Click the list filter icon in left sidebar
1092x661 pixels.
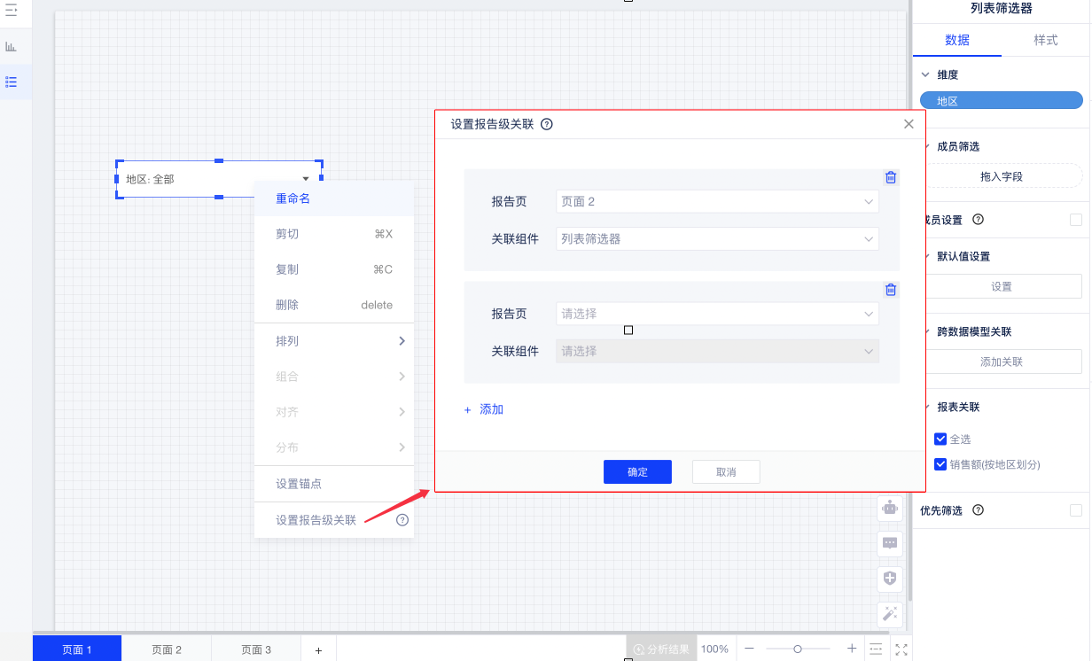coord(12,82)
